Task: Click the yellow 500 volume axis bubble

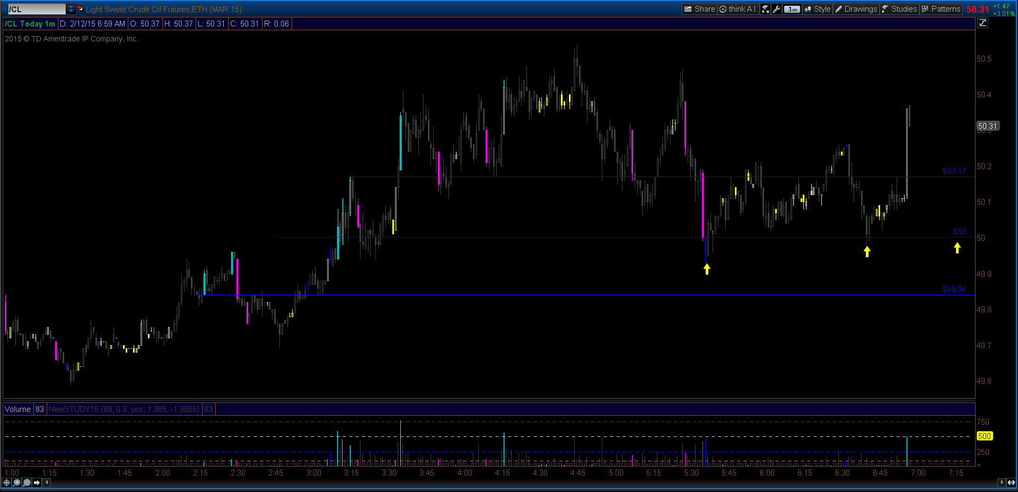Action: [x=985, y=436]
